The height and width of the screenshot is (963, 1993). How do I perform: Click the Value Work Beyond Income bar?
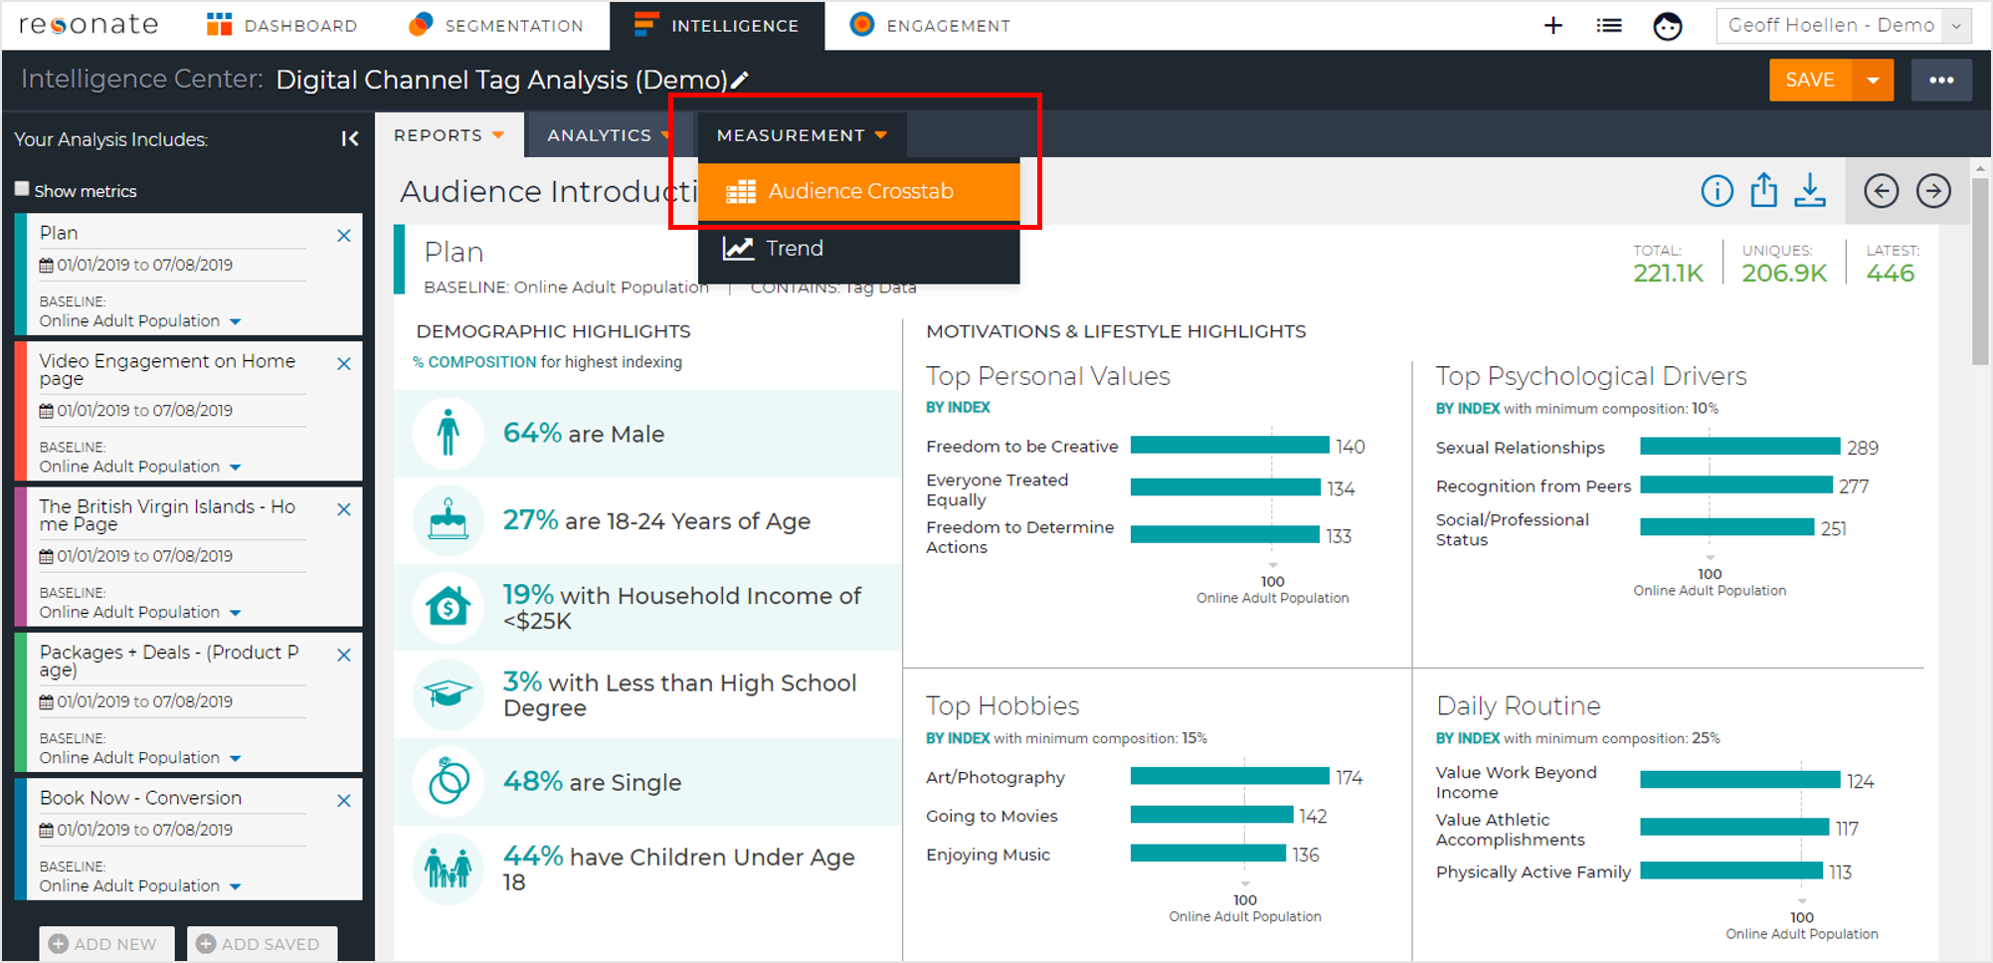click(x=1740, y=780)
